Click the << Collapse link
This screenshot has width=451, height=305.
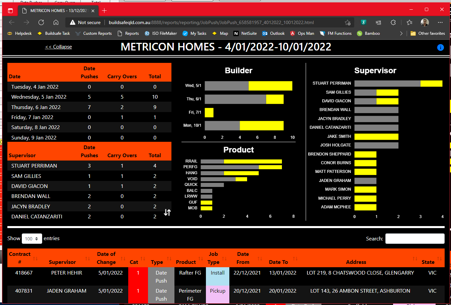tap(59, 47)
